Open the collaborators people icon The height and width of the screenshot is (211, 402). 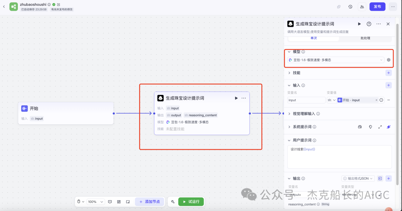point(362,7)
